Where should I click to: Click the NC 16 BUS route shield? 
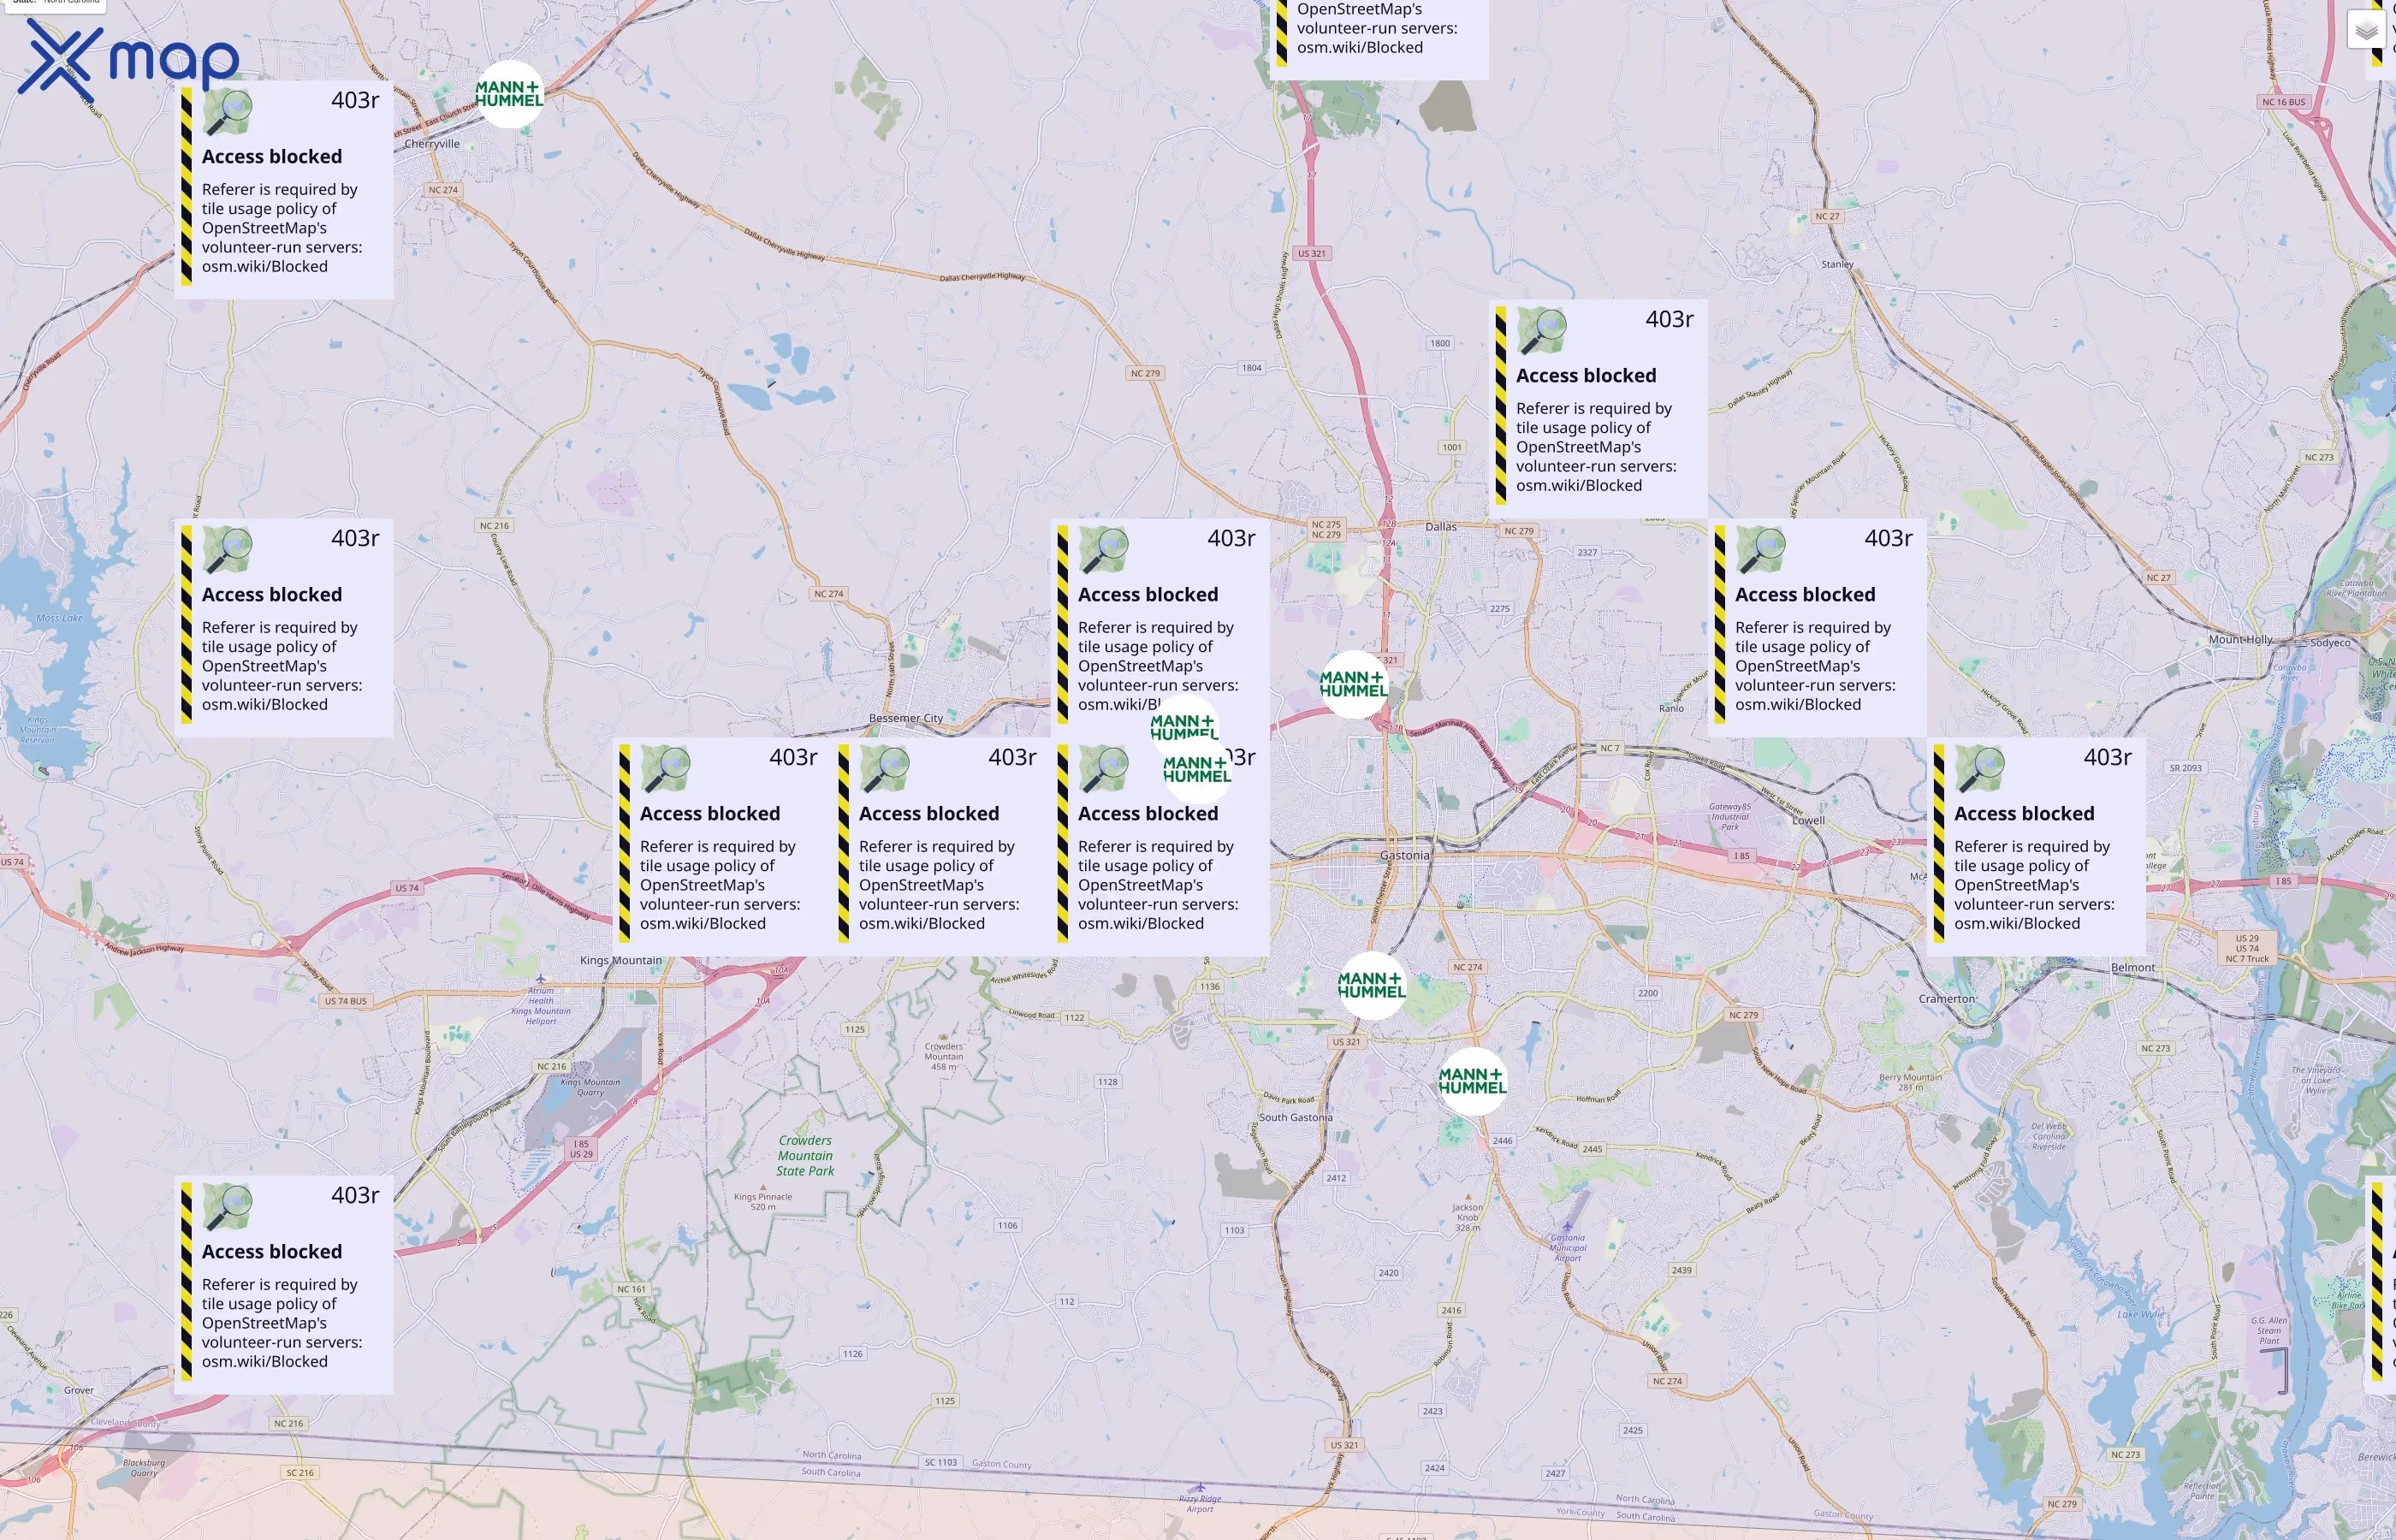[2283, 102]
